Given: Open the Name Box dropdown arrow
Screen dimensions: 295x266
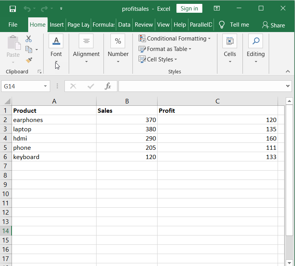Looking at the screenshot, I should click(x=45, y=86).
